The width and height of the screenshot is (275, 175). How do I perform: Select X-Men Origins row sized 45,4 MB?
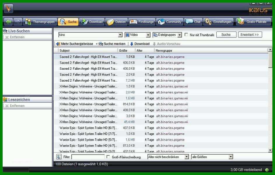tap(161, 122)
